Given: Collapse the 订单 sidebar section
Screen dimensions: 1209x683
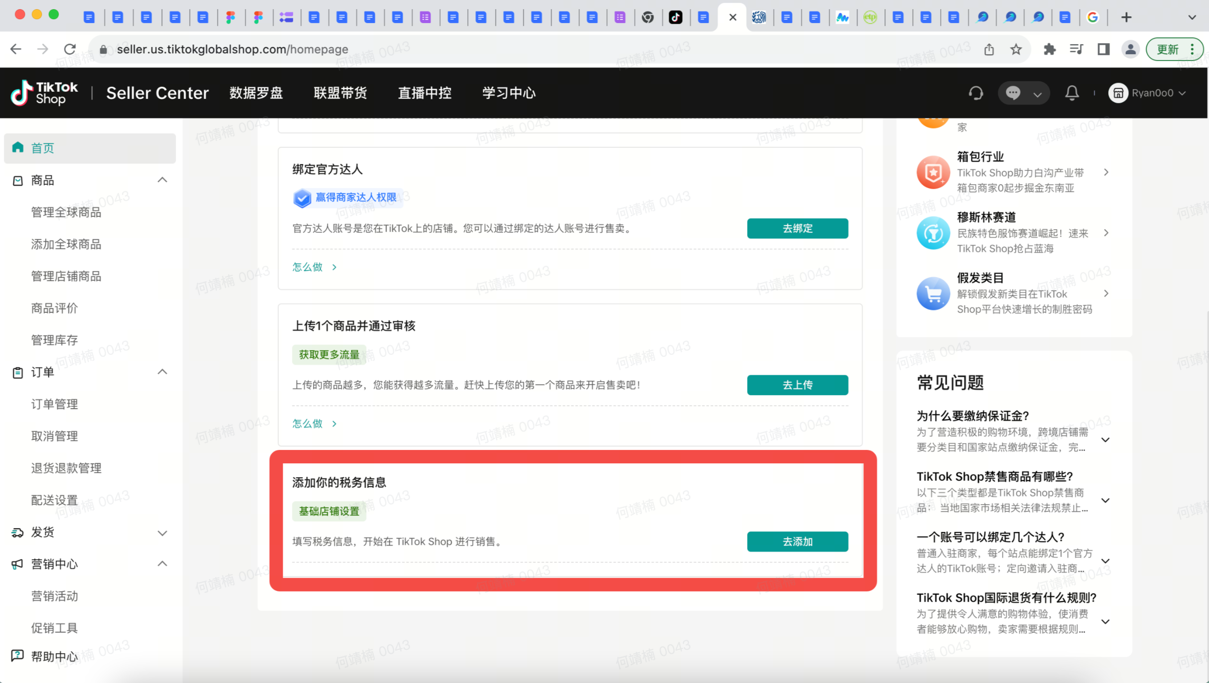Looking at the screenshot, I should click(162, 372).
